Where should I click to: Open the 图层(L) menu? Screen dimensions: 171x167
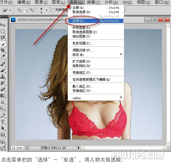[59, 2]
